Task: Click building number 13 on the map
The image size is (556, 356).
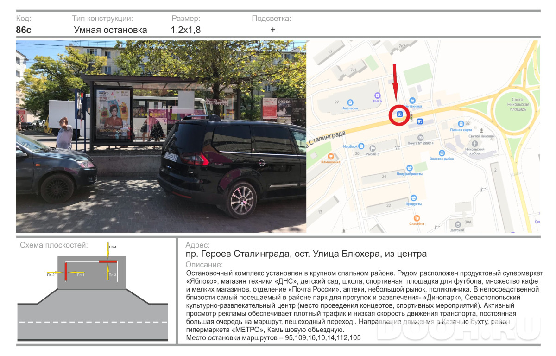Action: [x=320, y=211]
